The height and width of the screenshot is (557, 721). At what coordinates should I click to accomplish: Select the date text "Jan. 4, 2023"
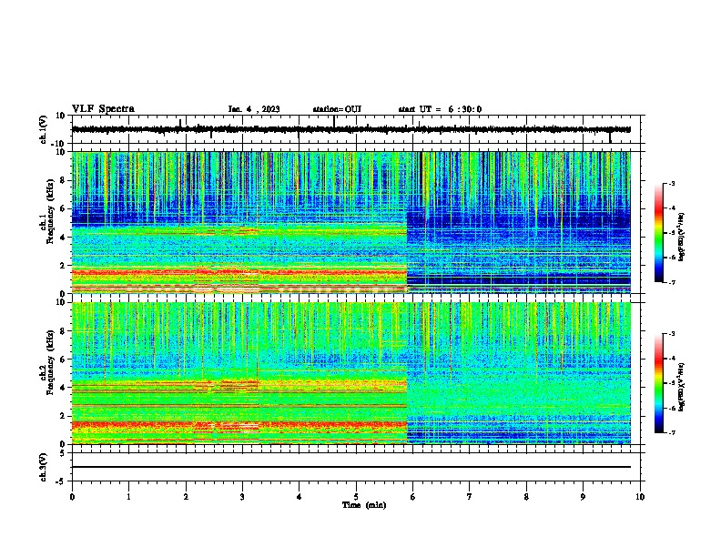[x=254, y=109]
